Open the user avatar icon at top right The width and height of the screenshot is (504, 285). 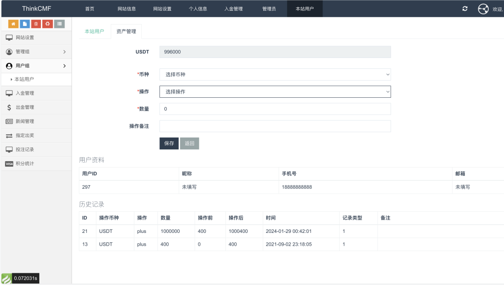[x=483, y=8]
